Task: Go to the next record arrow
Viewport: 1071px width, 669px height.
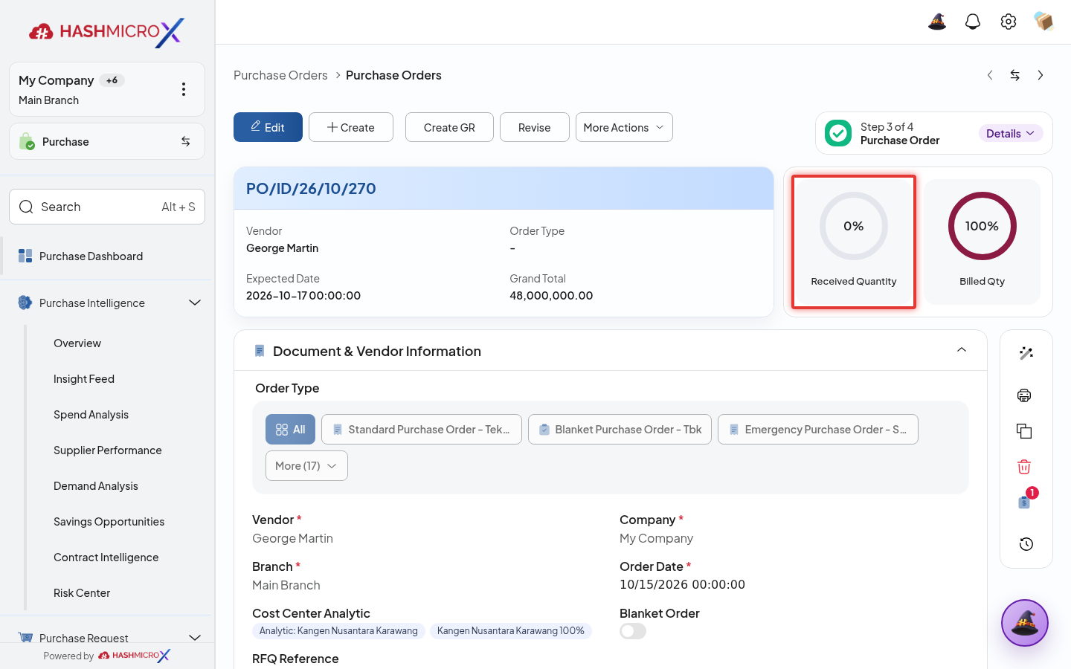Action: pyautogui.click(x=1041, y=75)
